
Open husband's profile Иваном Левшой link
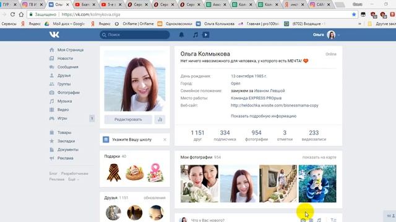(270, 91)
